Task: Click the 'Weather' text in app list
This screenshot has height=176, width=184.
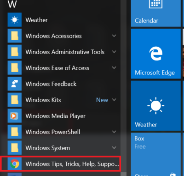Action: tap(36, 20)
